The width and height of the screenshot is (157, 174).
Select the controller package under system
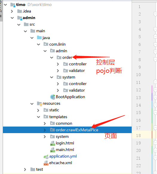(x=78, y=84)
